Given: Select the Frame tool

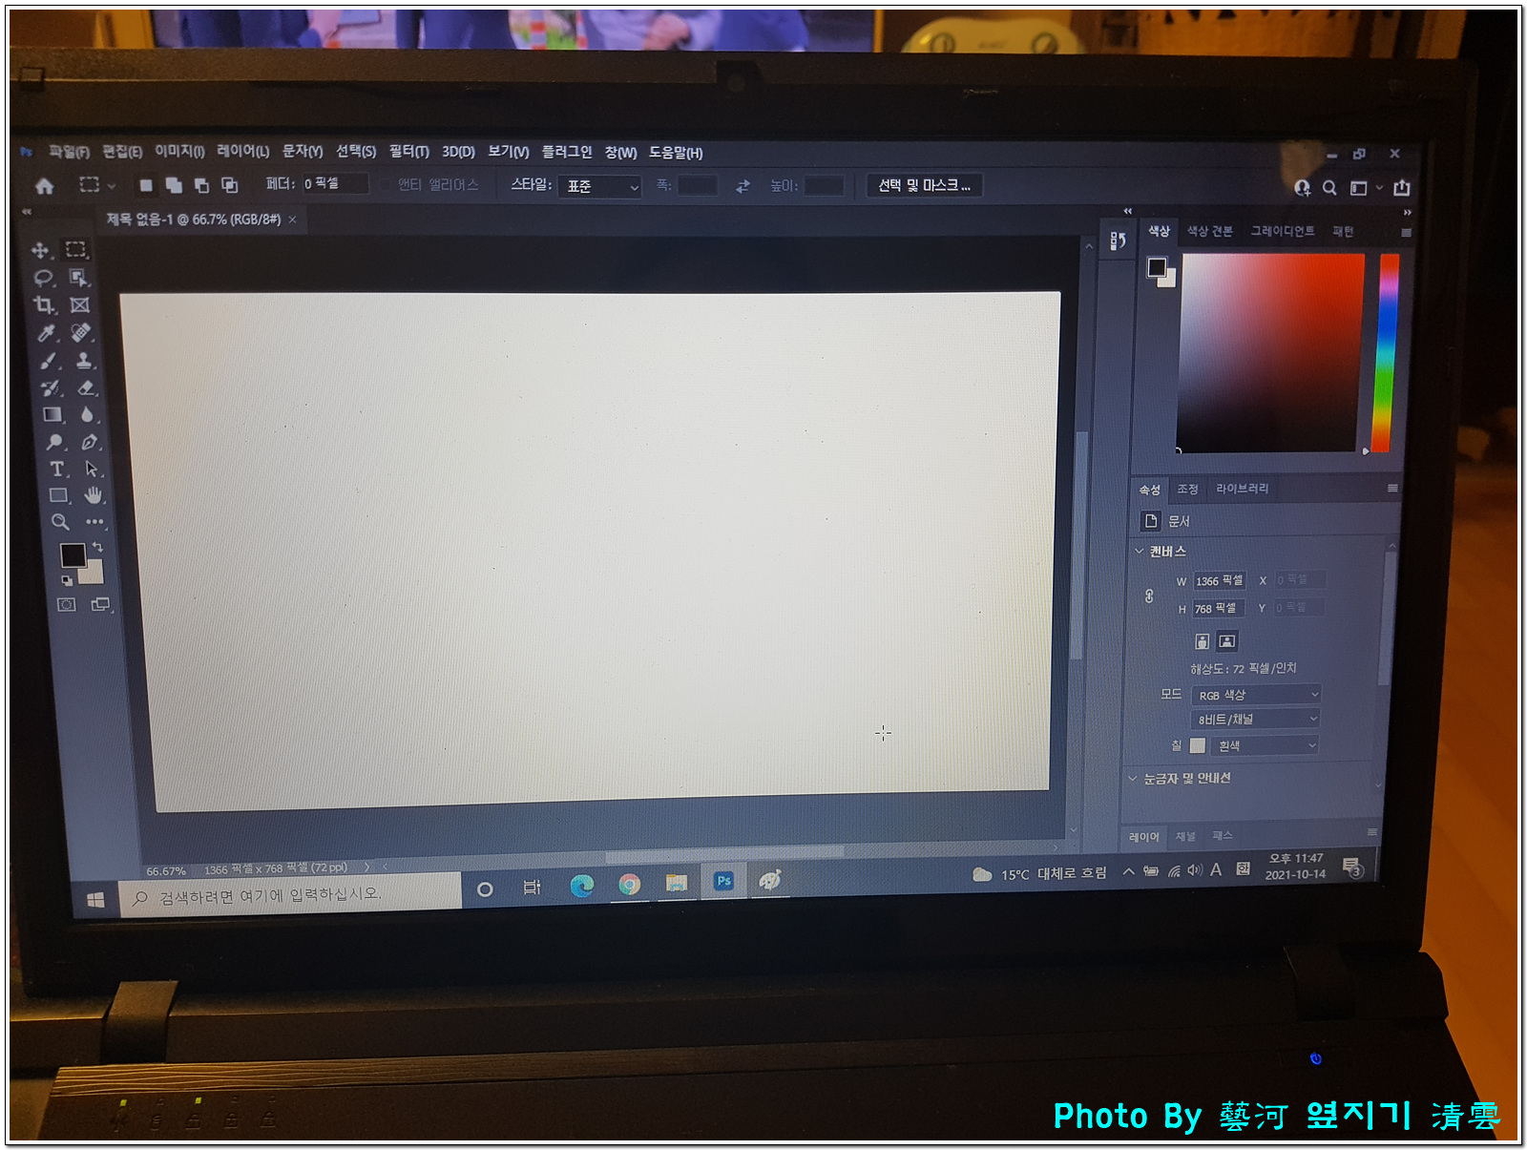Looking at the screenshot, I should click(80, 305).
